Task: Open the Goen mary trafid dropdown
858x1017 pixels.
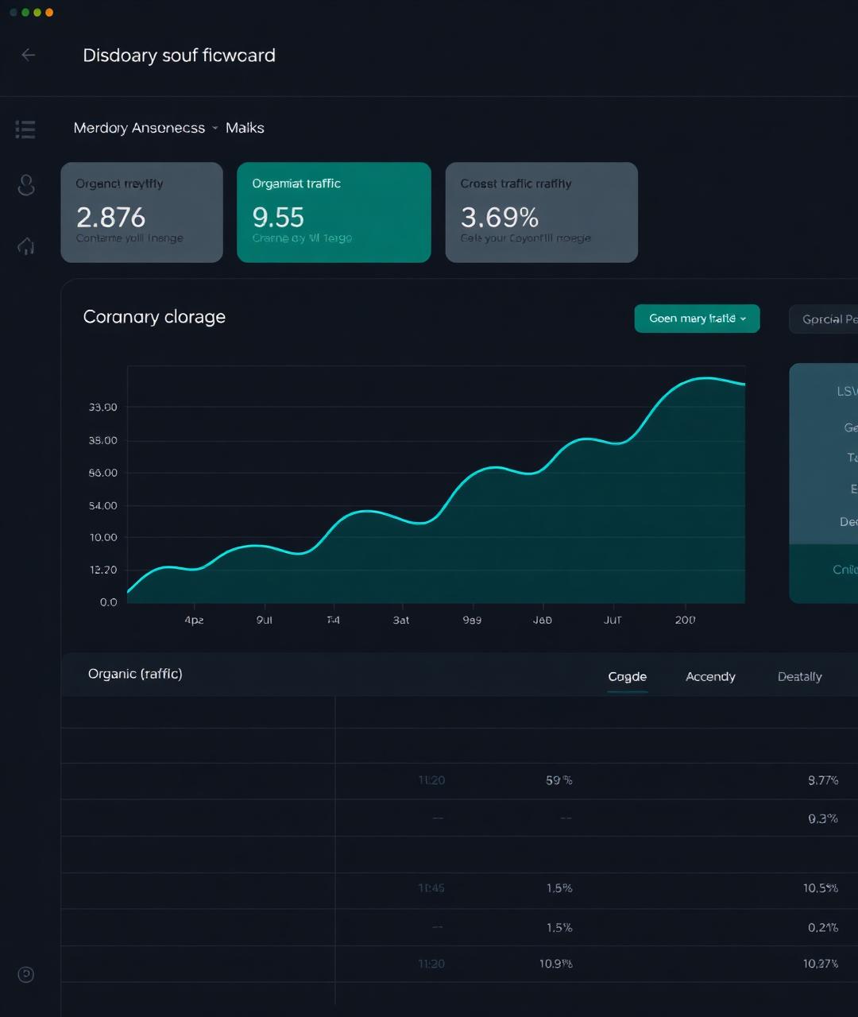Action: pyautogui.click(x=697, y=319)
